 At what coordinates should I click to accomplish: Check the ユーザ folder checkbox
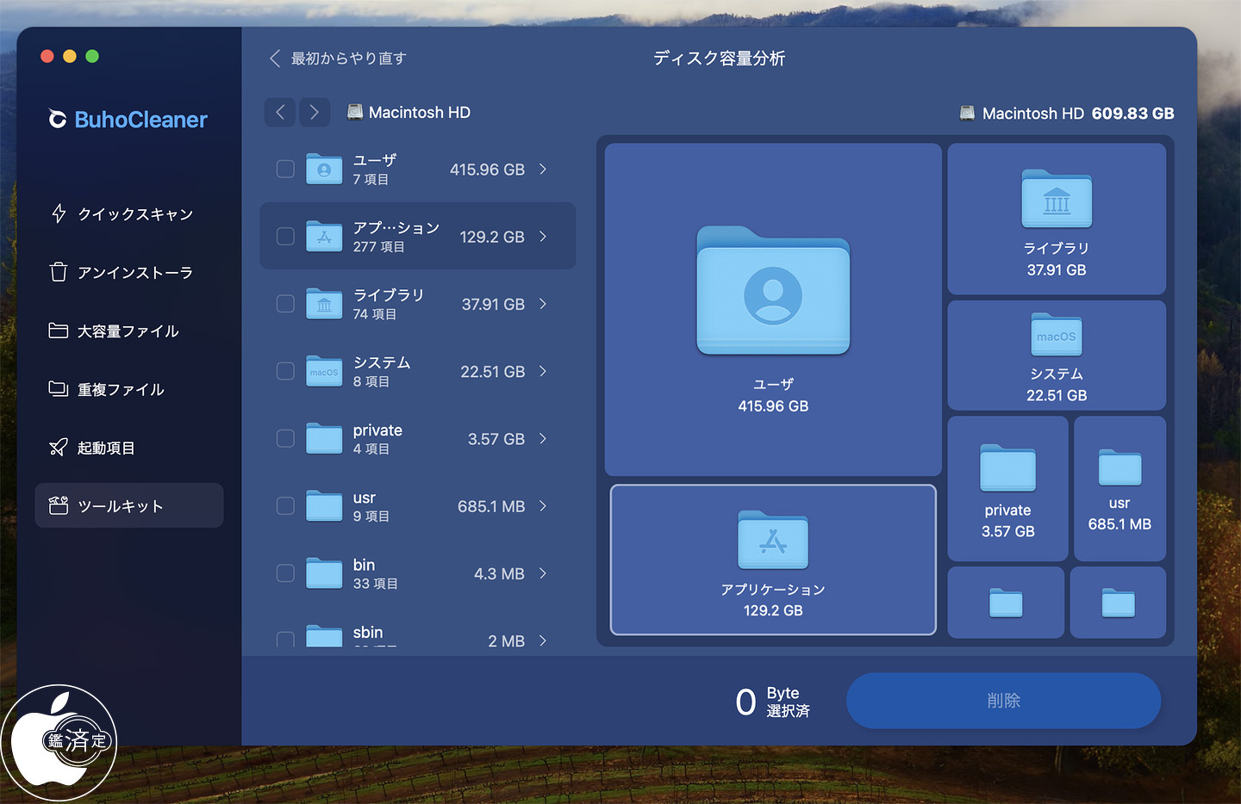(x=285, y=169)
